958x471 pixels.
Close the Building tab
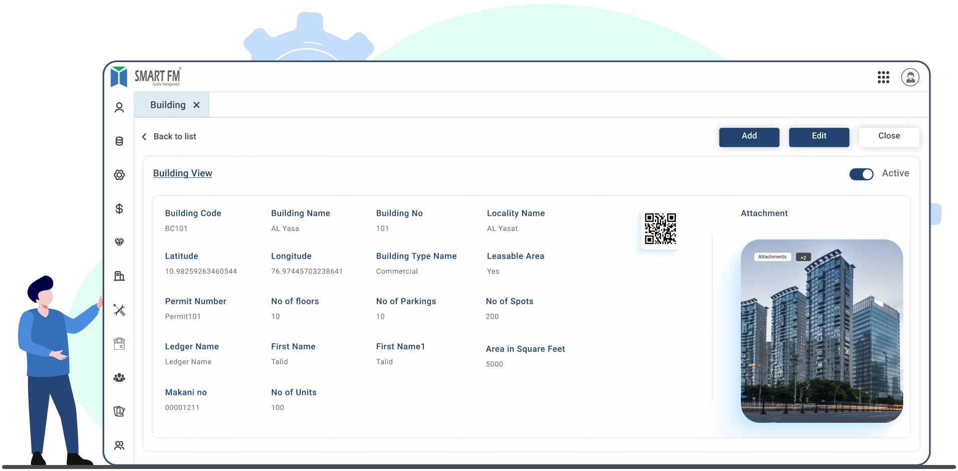pos(196,105)
